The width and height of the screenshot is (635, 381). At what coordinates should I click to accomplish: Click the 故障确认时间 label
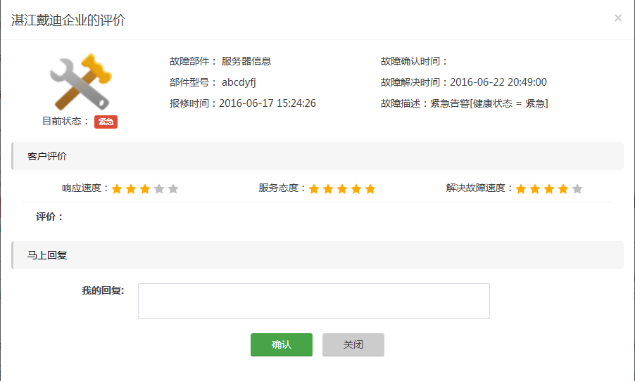pos(413,61)
